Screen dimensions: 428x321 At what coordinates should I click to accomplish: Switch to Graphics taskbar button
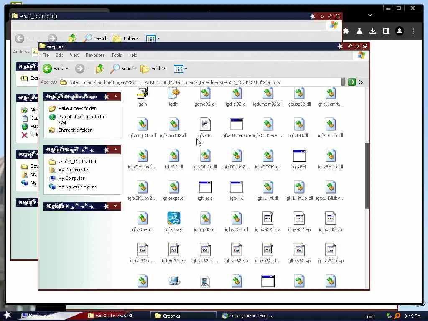point(183,316)
